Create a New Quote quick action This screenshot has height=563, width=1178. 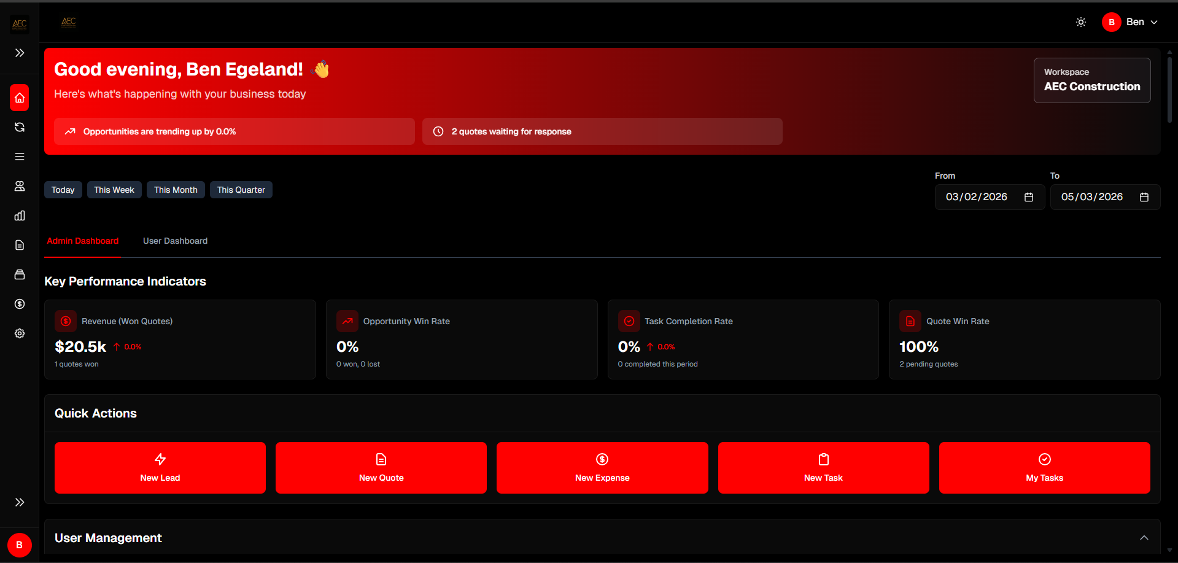(381, 468)
